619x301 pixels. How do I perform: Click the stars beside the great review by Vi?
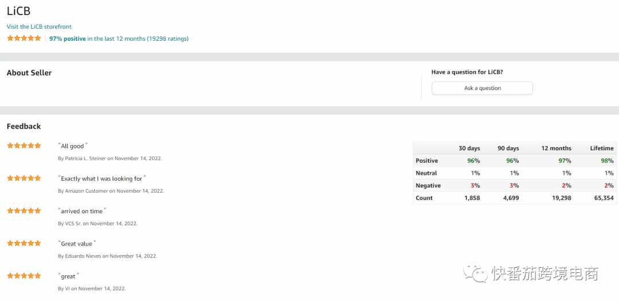pos(23,276)
